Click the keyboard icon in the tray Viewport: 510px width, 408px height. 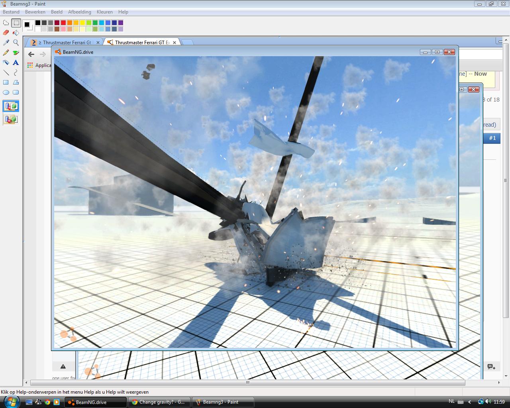pos(461,402)
